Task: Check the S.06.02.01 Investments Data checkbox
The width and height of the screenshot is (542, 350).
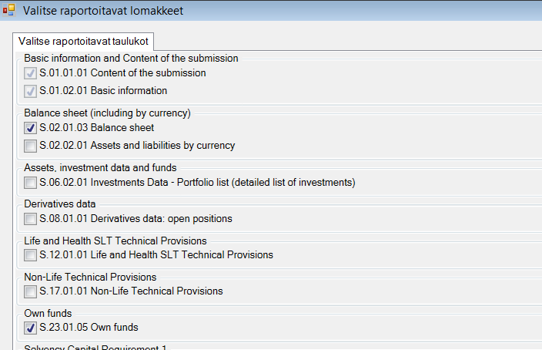Action: pyautogui.click(x=31, y=183)
